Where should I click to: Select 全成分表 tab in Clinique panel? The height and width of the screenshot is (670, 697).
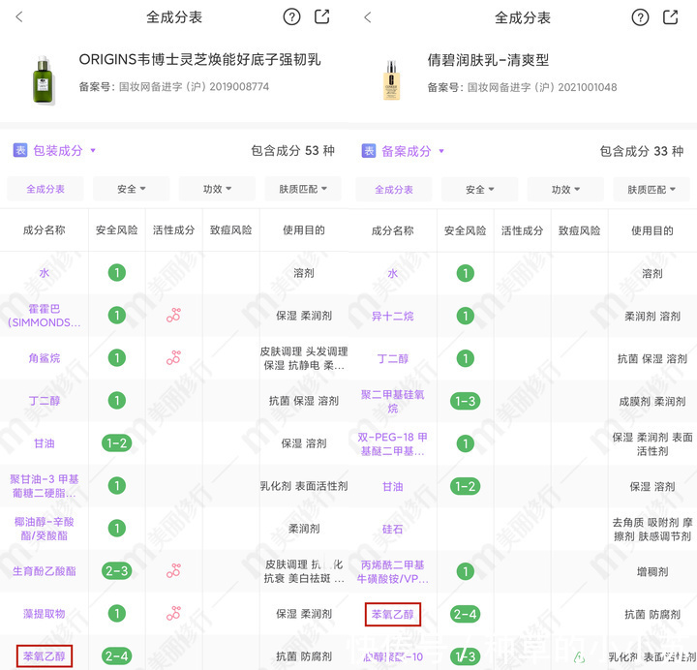(x=394, y=190)
